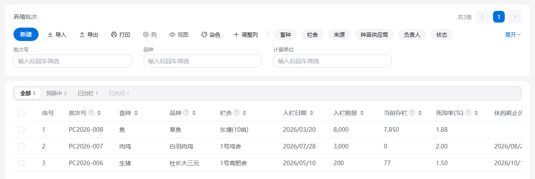Sort by 入栏日期 column arrows
Screen dimensions: 535x179
click(x=312, y=113)
